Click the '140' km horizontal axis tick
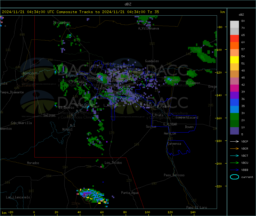Image resolution: width=256 pixels, height=216 pixels. [193, 212]
